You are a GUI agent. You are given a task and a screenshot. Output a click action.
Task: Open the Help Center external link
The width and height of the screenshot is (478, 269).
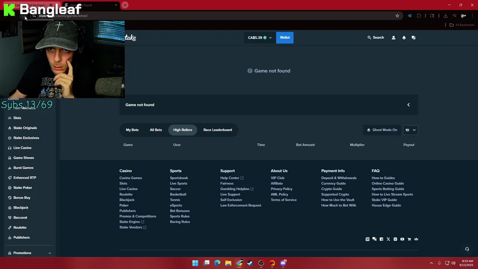point(232,178)
